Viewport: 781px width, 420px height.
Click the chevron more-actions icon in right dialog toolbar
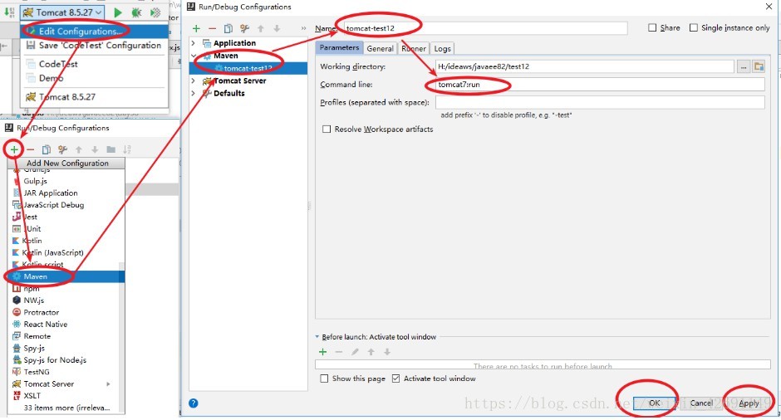click(303, 28)
